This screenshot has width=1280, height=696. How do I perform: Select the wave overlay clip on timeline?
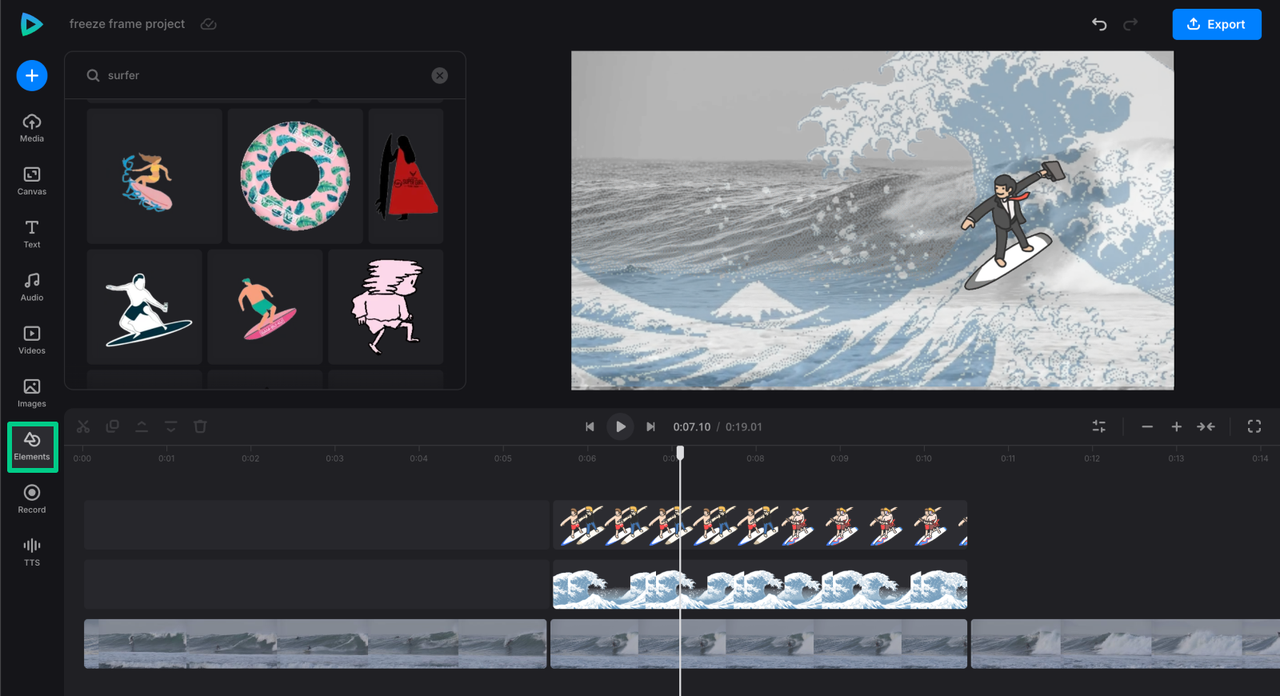pyautogui.click(x=760, y=584)
